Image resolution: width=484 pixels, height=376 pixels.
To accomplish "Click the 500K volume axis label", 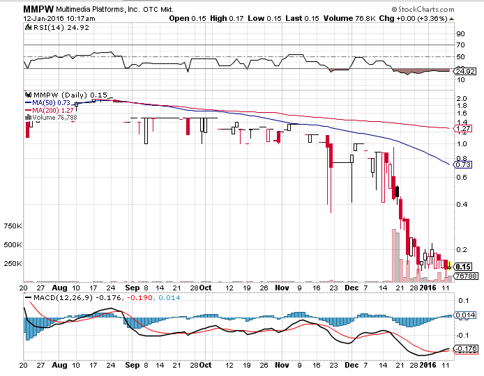I will (x=13, y=244).
